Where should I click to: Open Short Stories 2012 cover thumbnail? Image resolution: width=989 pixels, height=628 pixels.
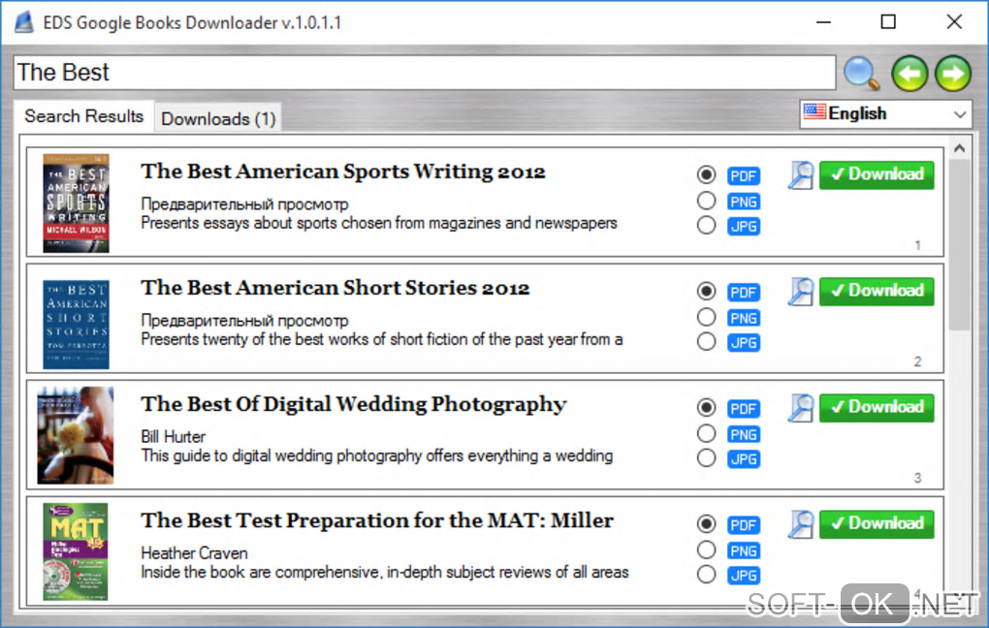[76, 324]
